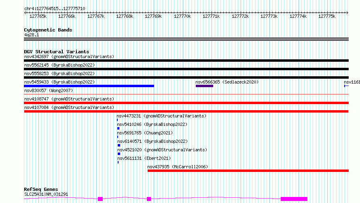Open nsv5558253 ByrskaBishop2022 variant label
Screen dimensions: 360x203
click(59, 73)
